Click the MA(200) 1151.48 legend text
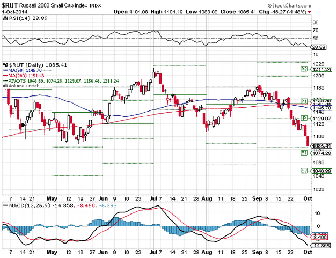Screen dimensions: 336x258 coord(26,76)
